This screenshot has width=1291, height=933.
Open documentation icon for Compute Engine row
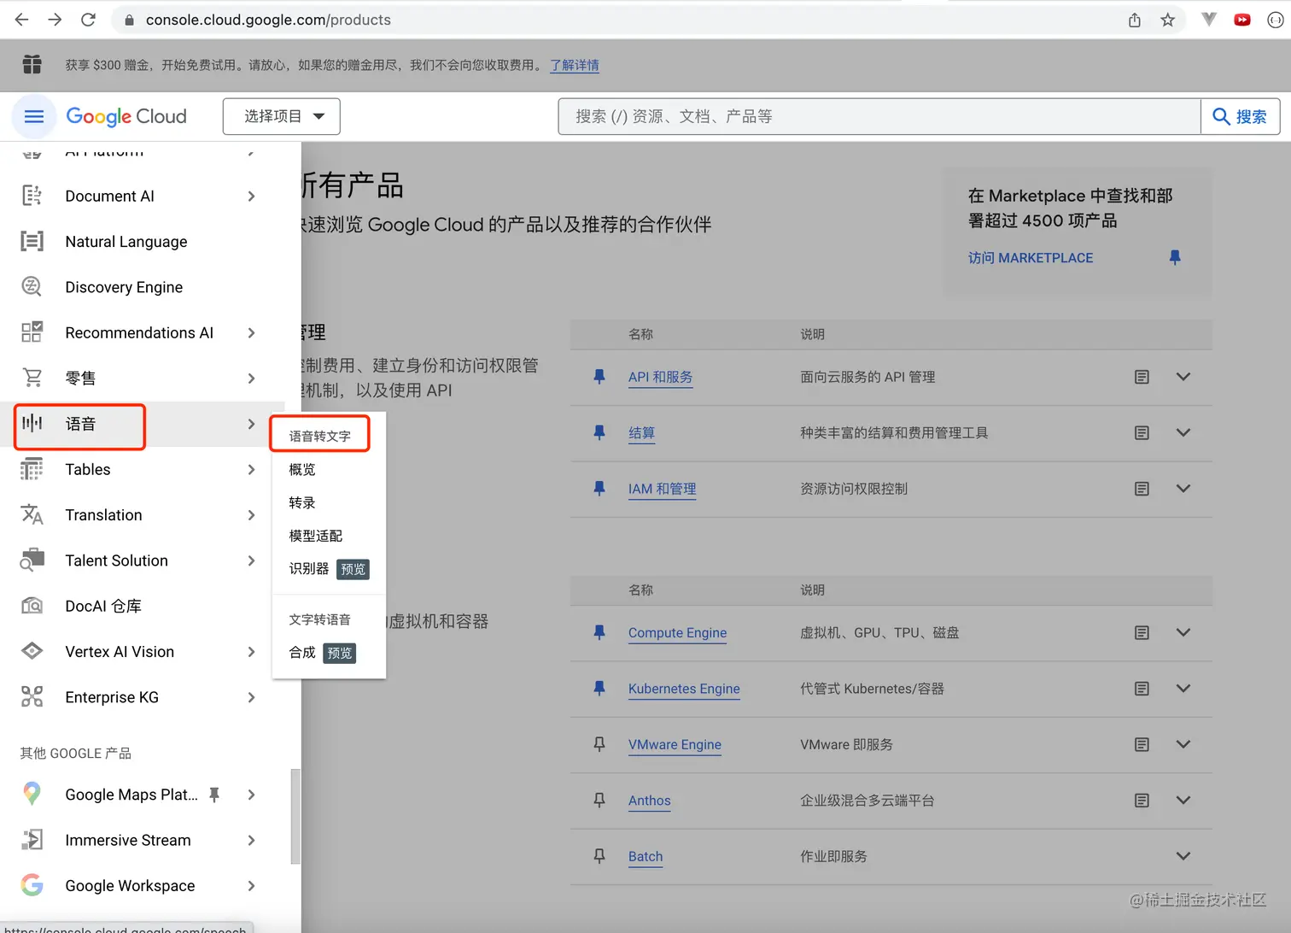point(1142,632)
